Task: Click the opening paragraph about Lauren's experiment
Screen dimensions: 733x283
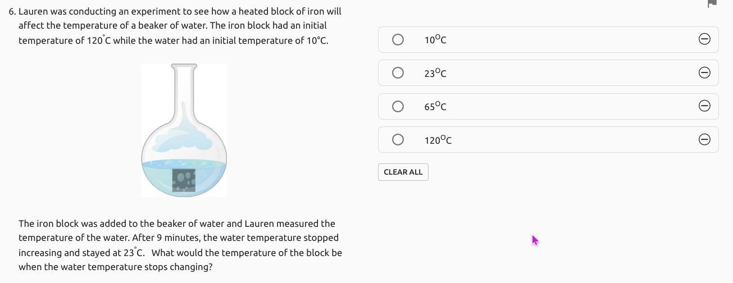Action: (x=173, y=26)
